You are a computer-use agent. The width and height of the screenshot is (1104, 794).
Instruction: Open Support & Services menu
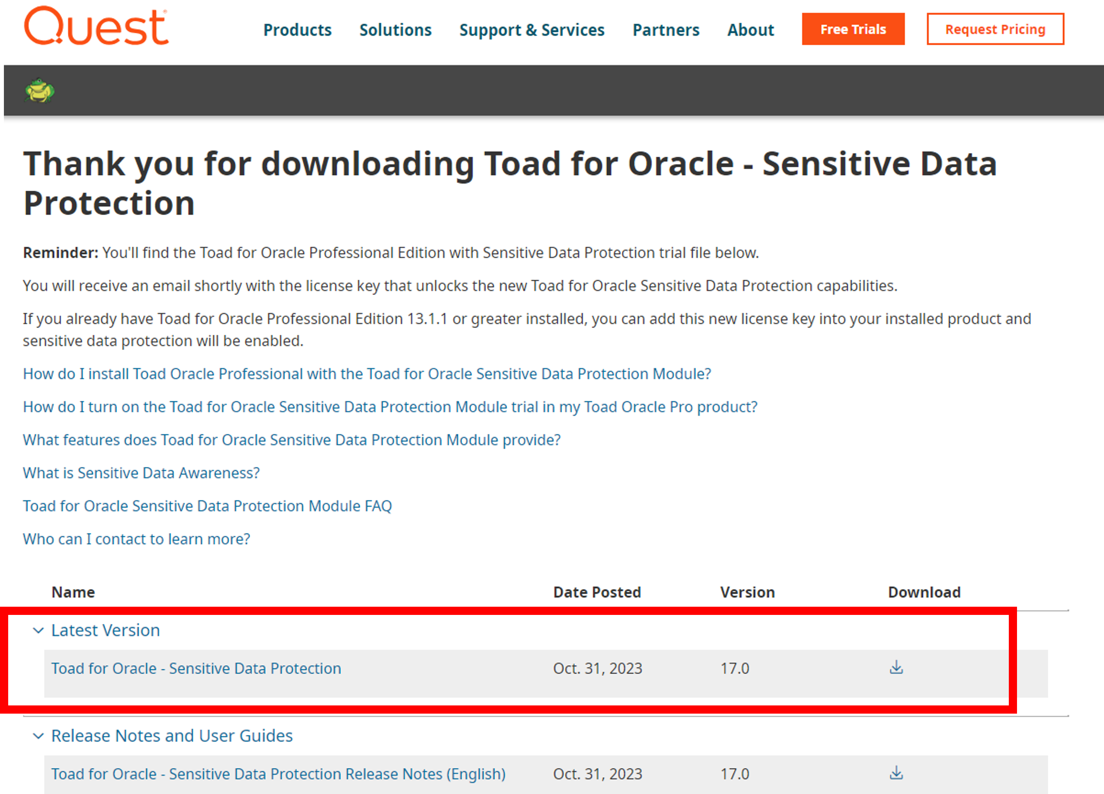coord(532,30)
